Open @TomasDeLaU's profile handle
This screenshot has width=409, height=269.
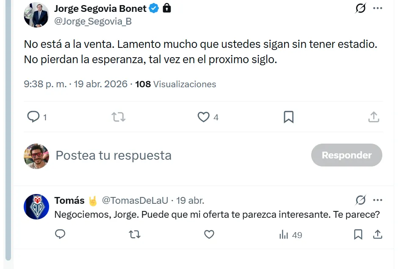(x=135, y=200)
